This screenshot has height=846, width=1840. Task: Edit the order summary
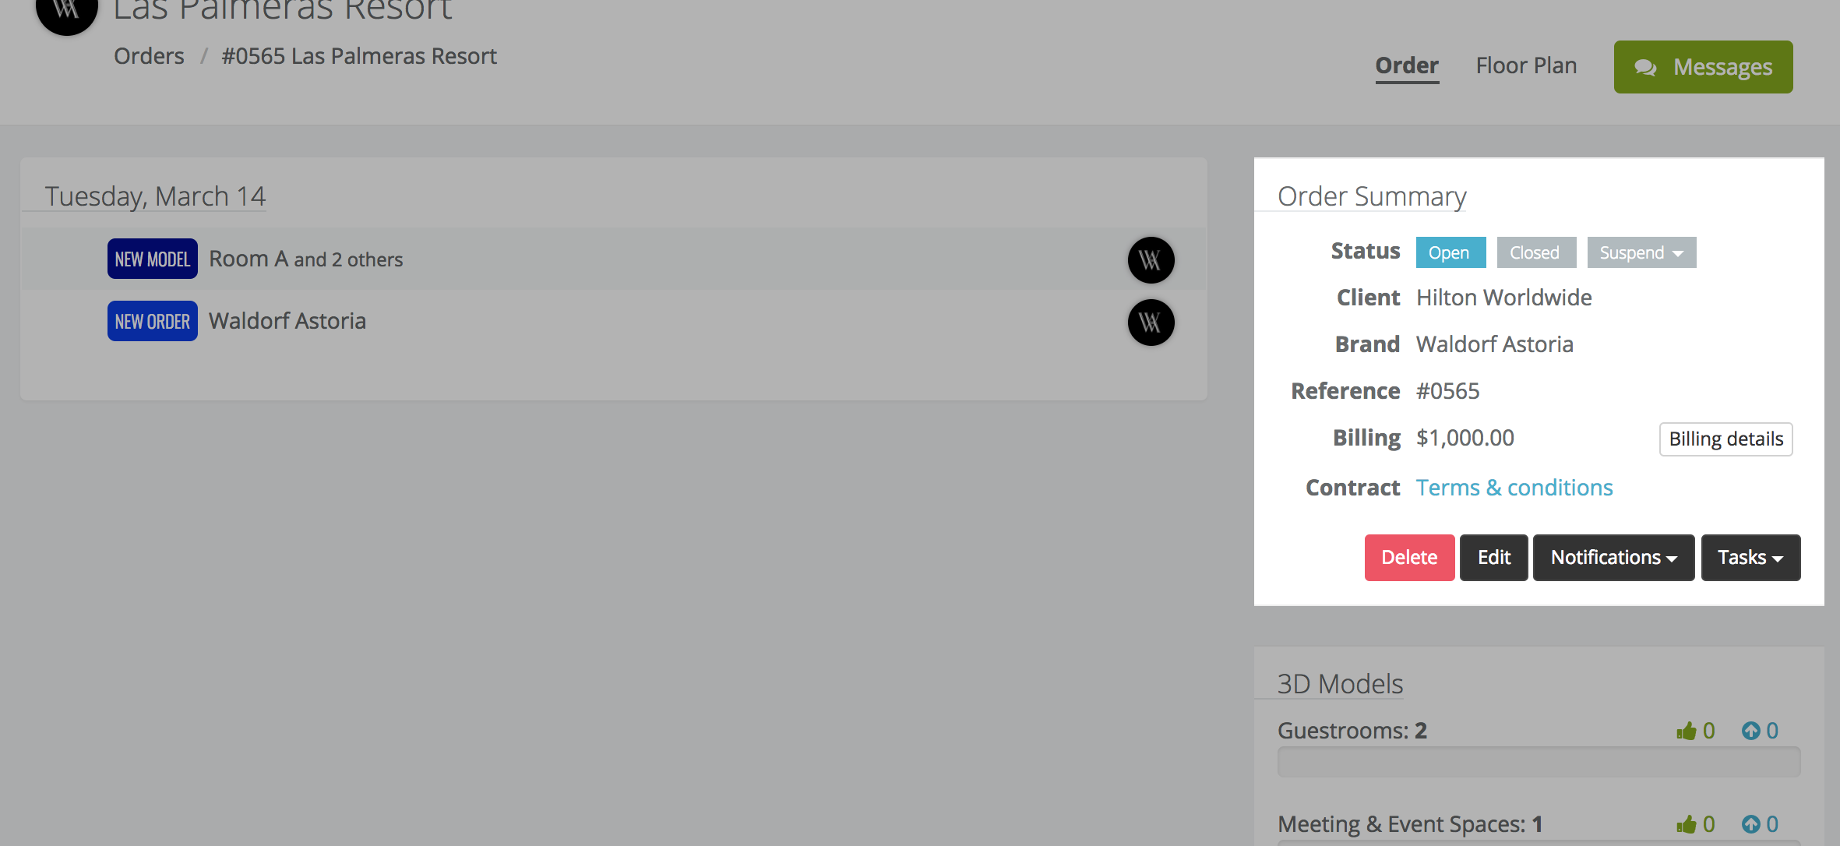coord(1493,558)
